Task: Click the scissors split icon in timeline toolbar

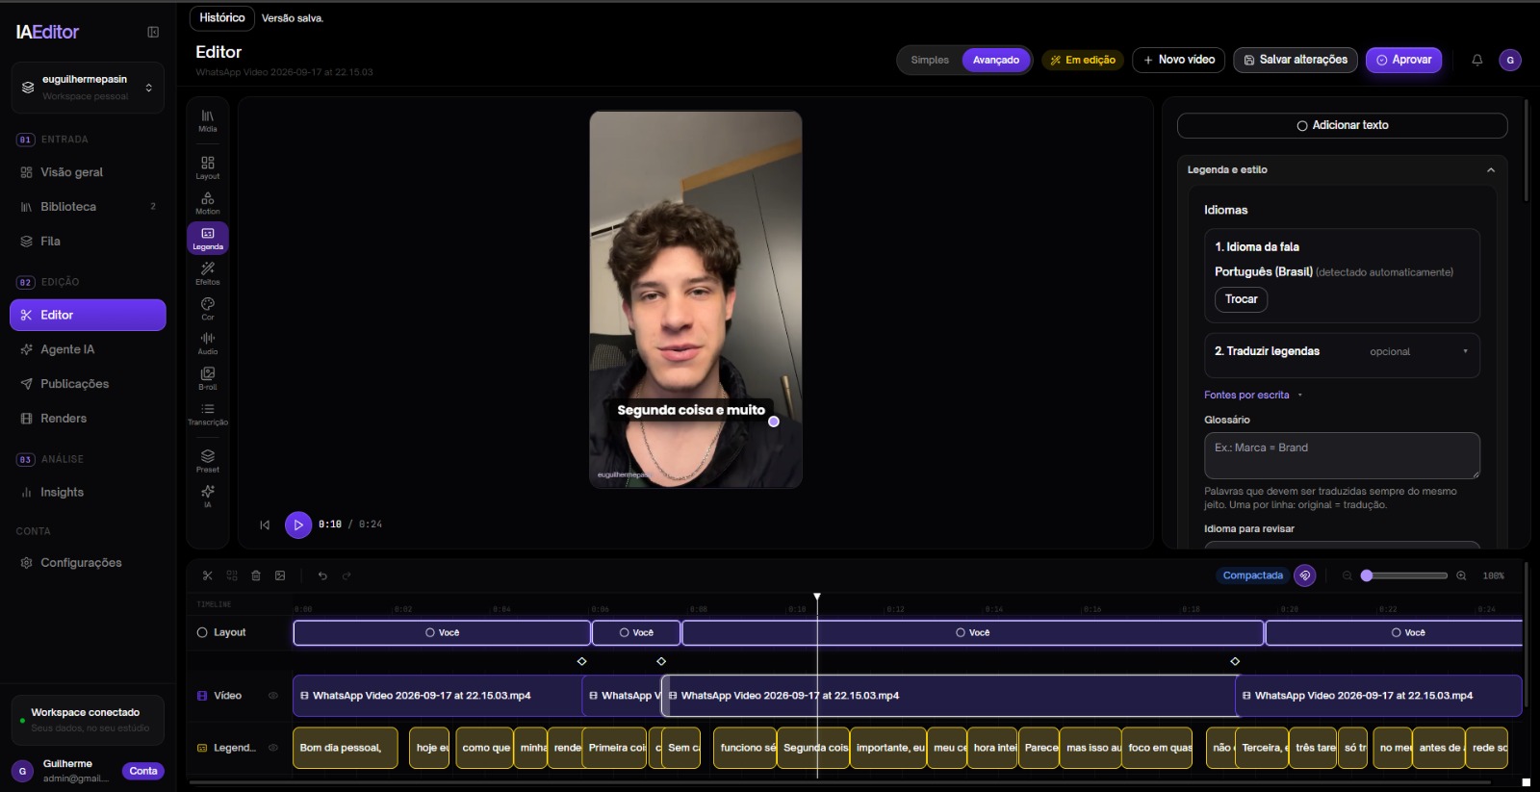Action: click(207, 575)
